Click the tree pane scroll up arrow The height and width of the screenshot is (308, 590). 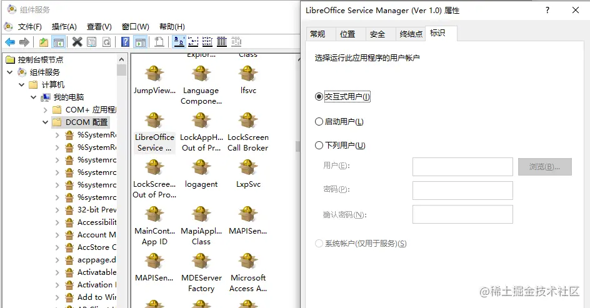[121, 59]
